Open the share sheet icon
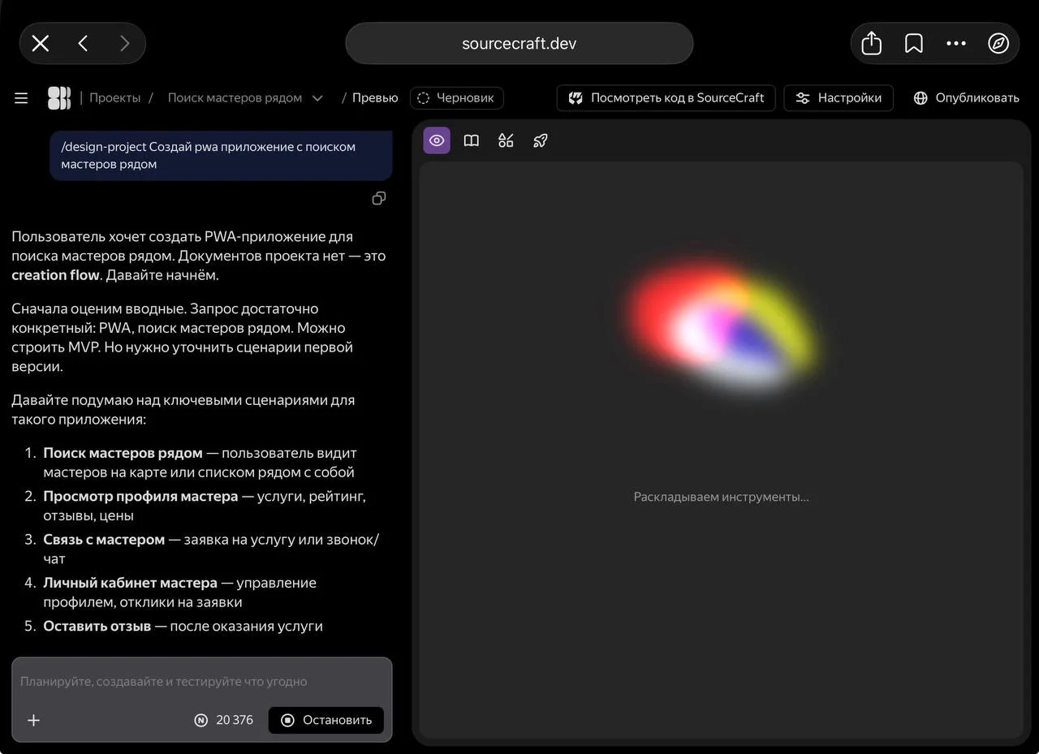 [x=871, y=44]
